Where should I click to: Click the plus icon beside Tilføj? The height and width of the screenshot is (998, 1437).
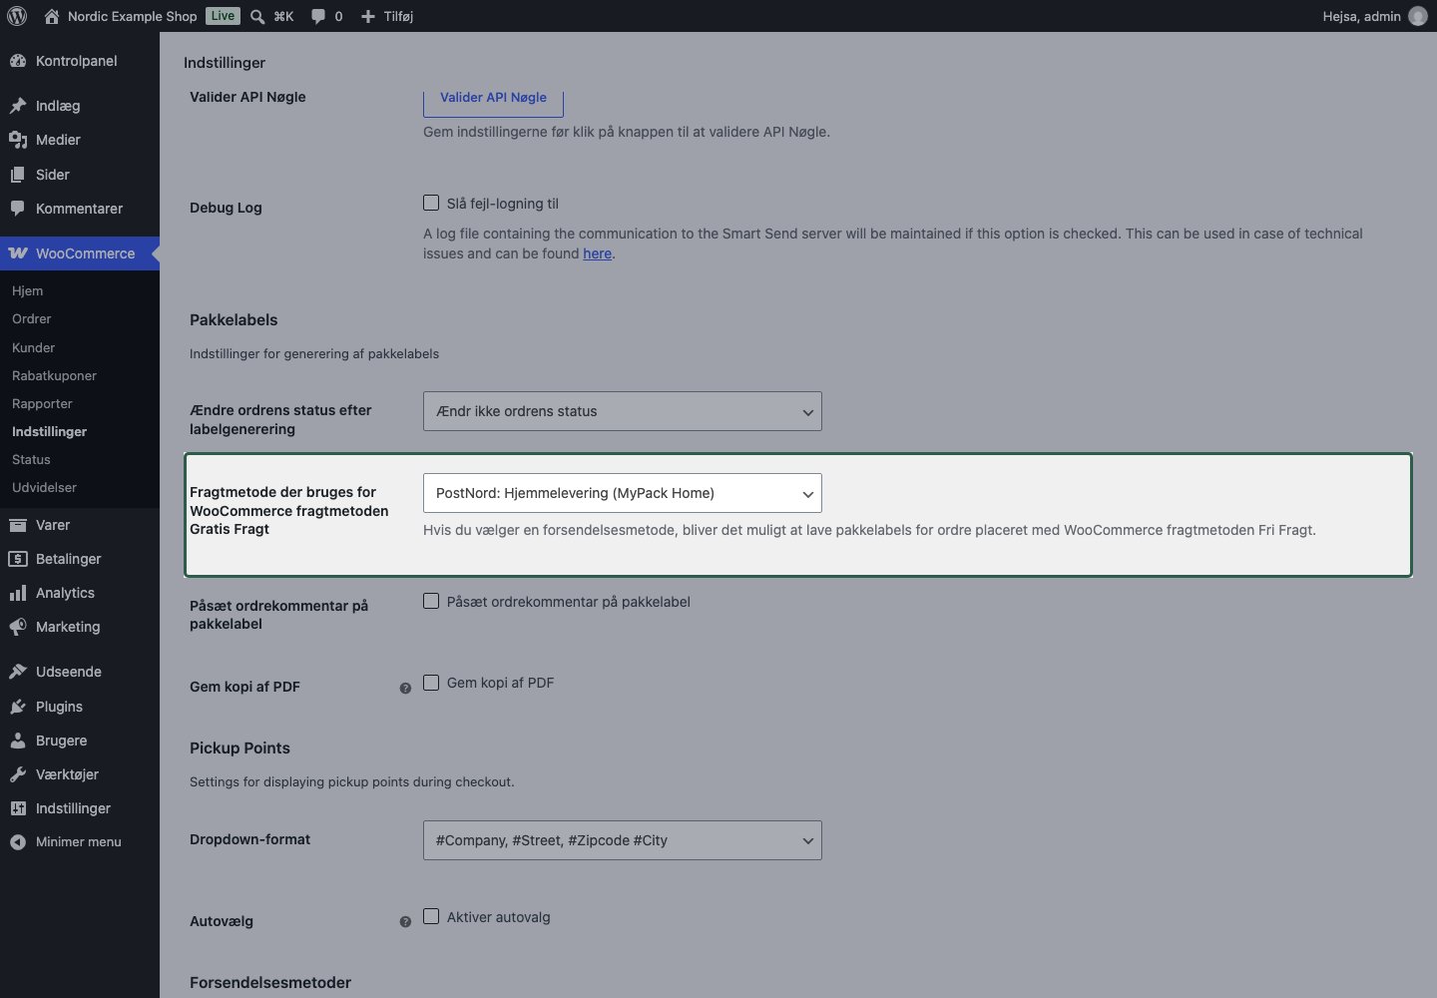tap(367, 16)
